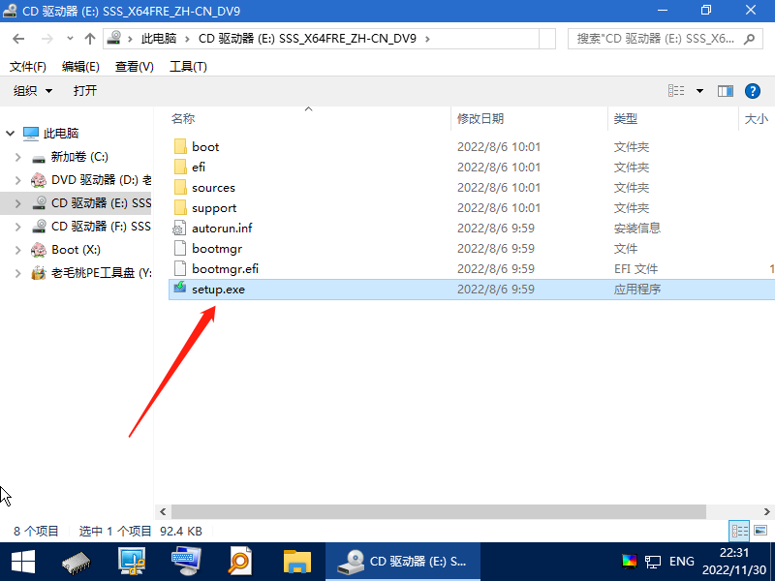Select the bootmgr file icon
The height and width of the screenshot is (581, 775).
[x=180, y=249]
